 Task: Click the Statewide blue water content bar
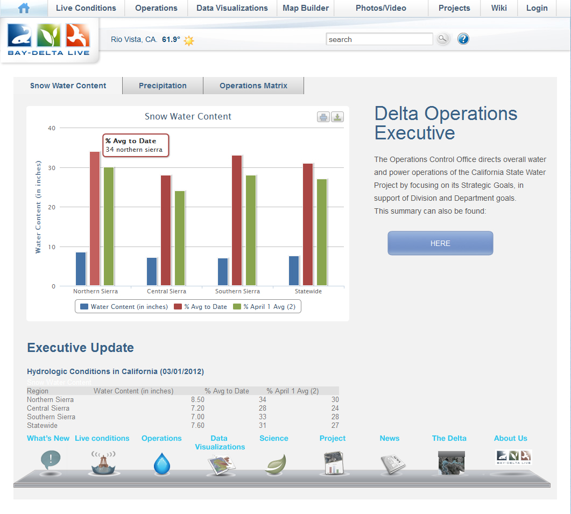pos(294,271)
